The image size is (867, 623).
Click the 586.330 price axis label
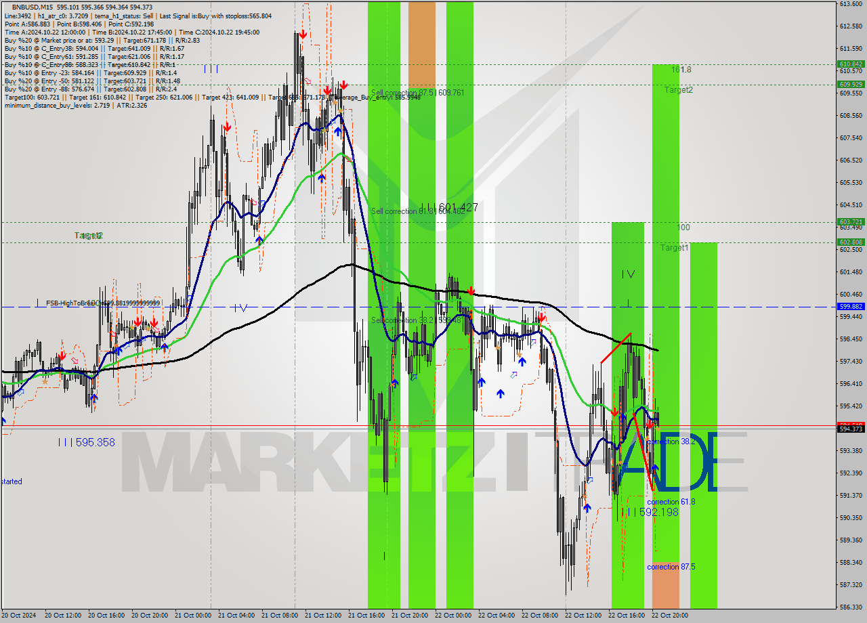coord(850,607)
